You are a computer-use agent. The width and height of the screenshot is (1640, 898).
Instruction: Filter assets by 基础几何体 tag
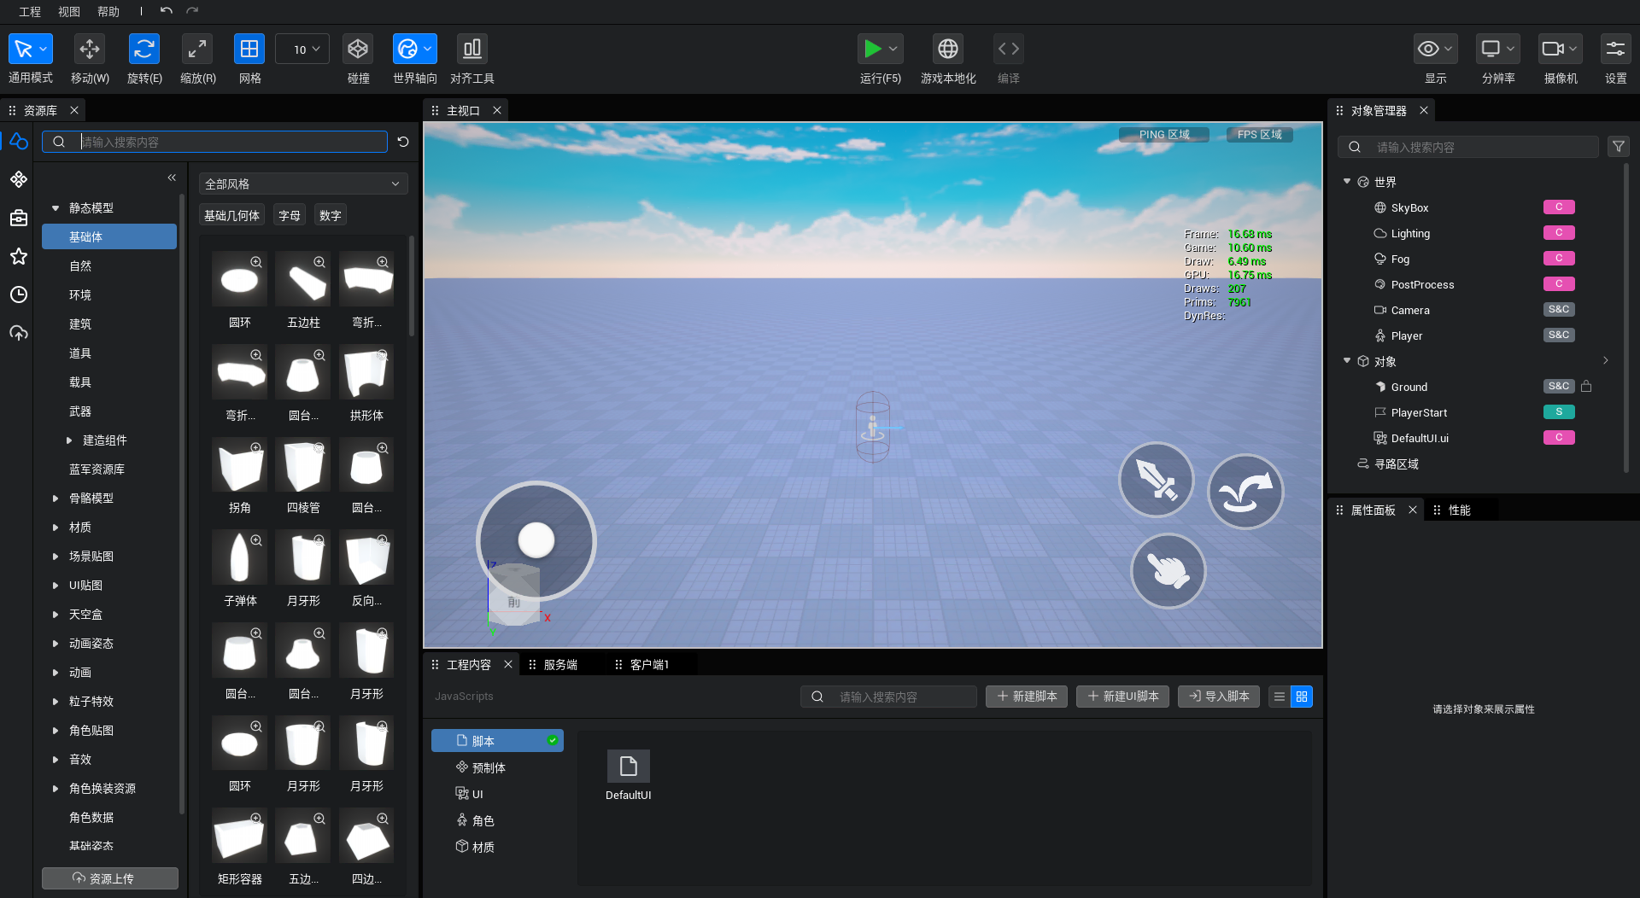click(231, 215)
